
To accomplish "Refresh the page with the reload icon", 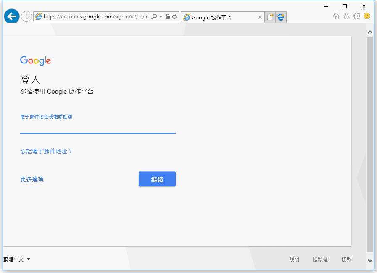I will point(174,16).
